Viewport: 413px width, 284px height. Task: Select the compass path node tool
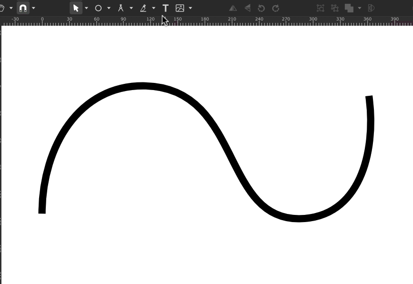[x=121, y=8]
